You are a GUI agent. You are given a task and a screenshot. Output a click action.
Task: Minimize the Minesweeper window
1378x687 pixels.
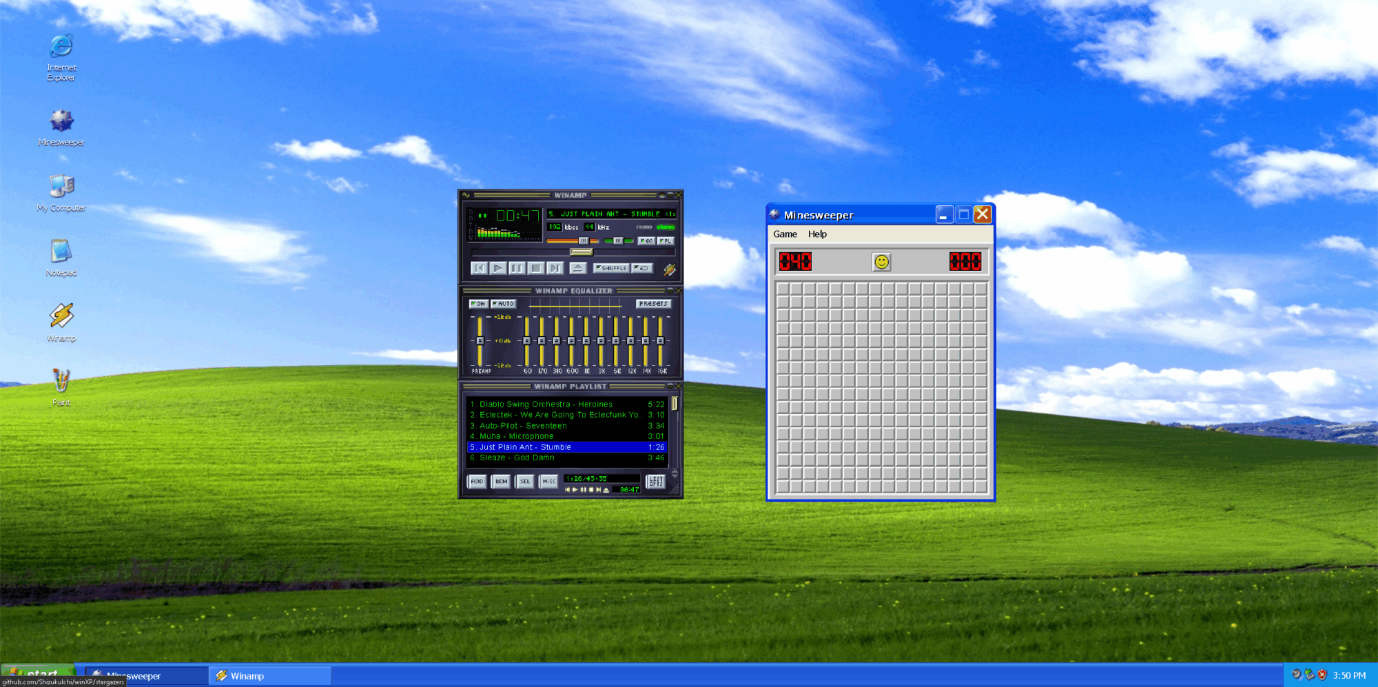pos(945,215)
